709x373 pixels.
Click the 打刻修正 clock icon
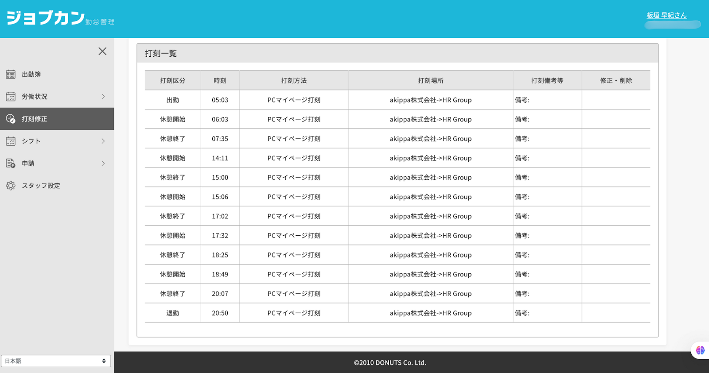tap(11, 119)
